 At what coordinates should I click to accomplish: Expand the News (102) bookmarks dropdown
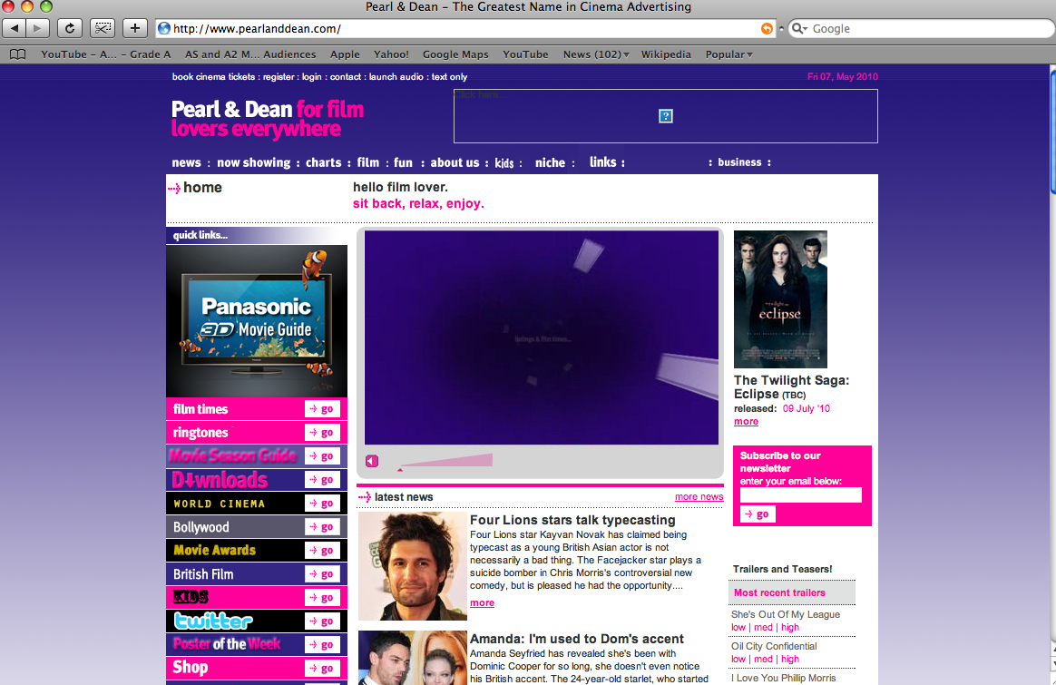(x=596, y=54)
